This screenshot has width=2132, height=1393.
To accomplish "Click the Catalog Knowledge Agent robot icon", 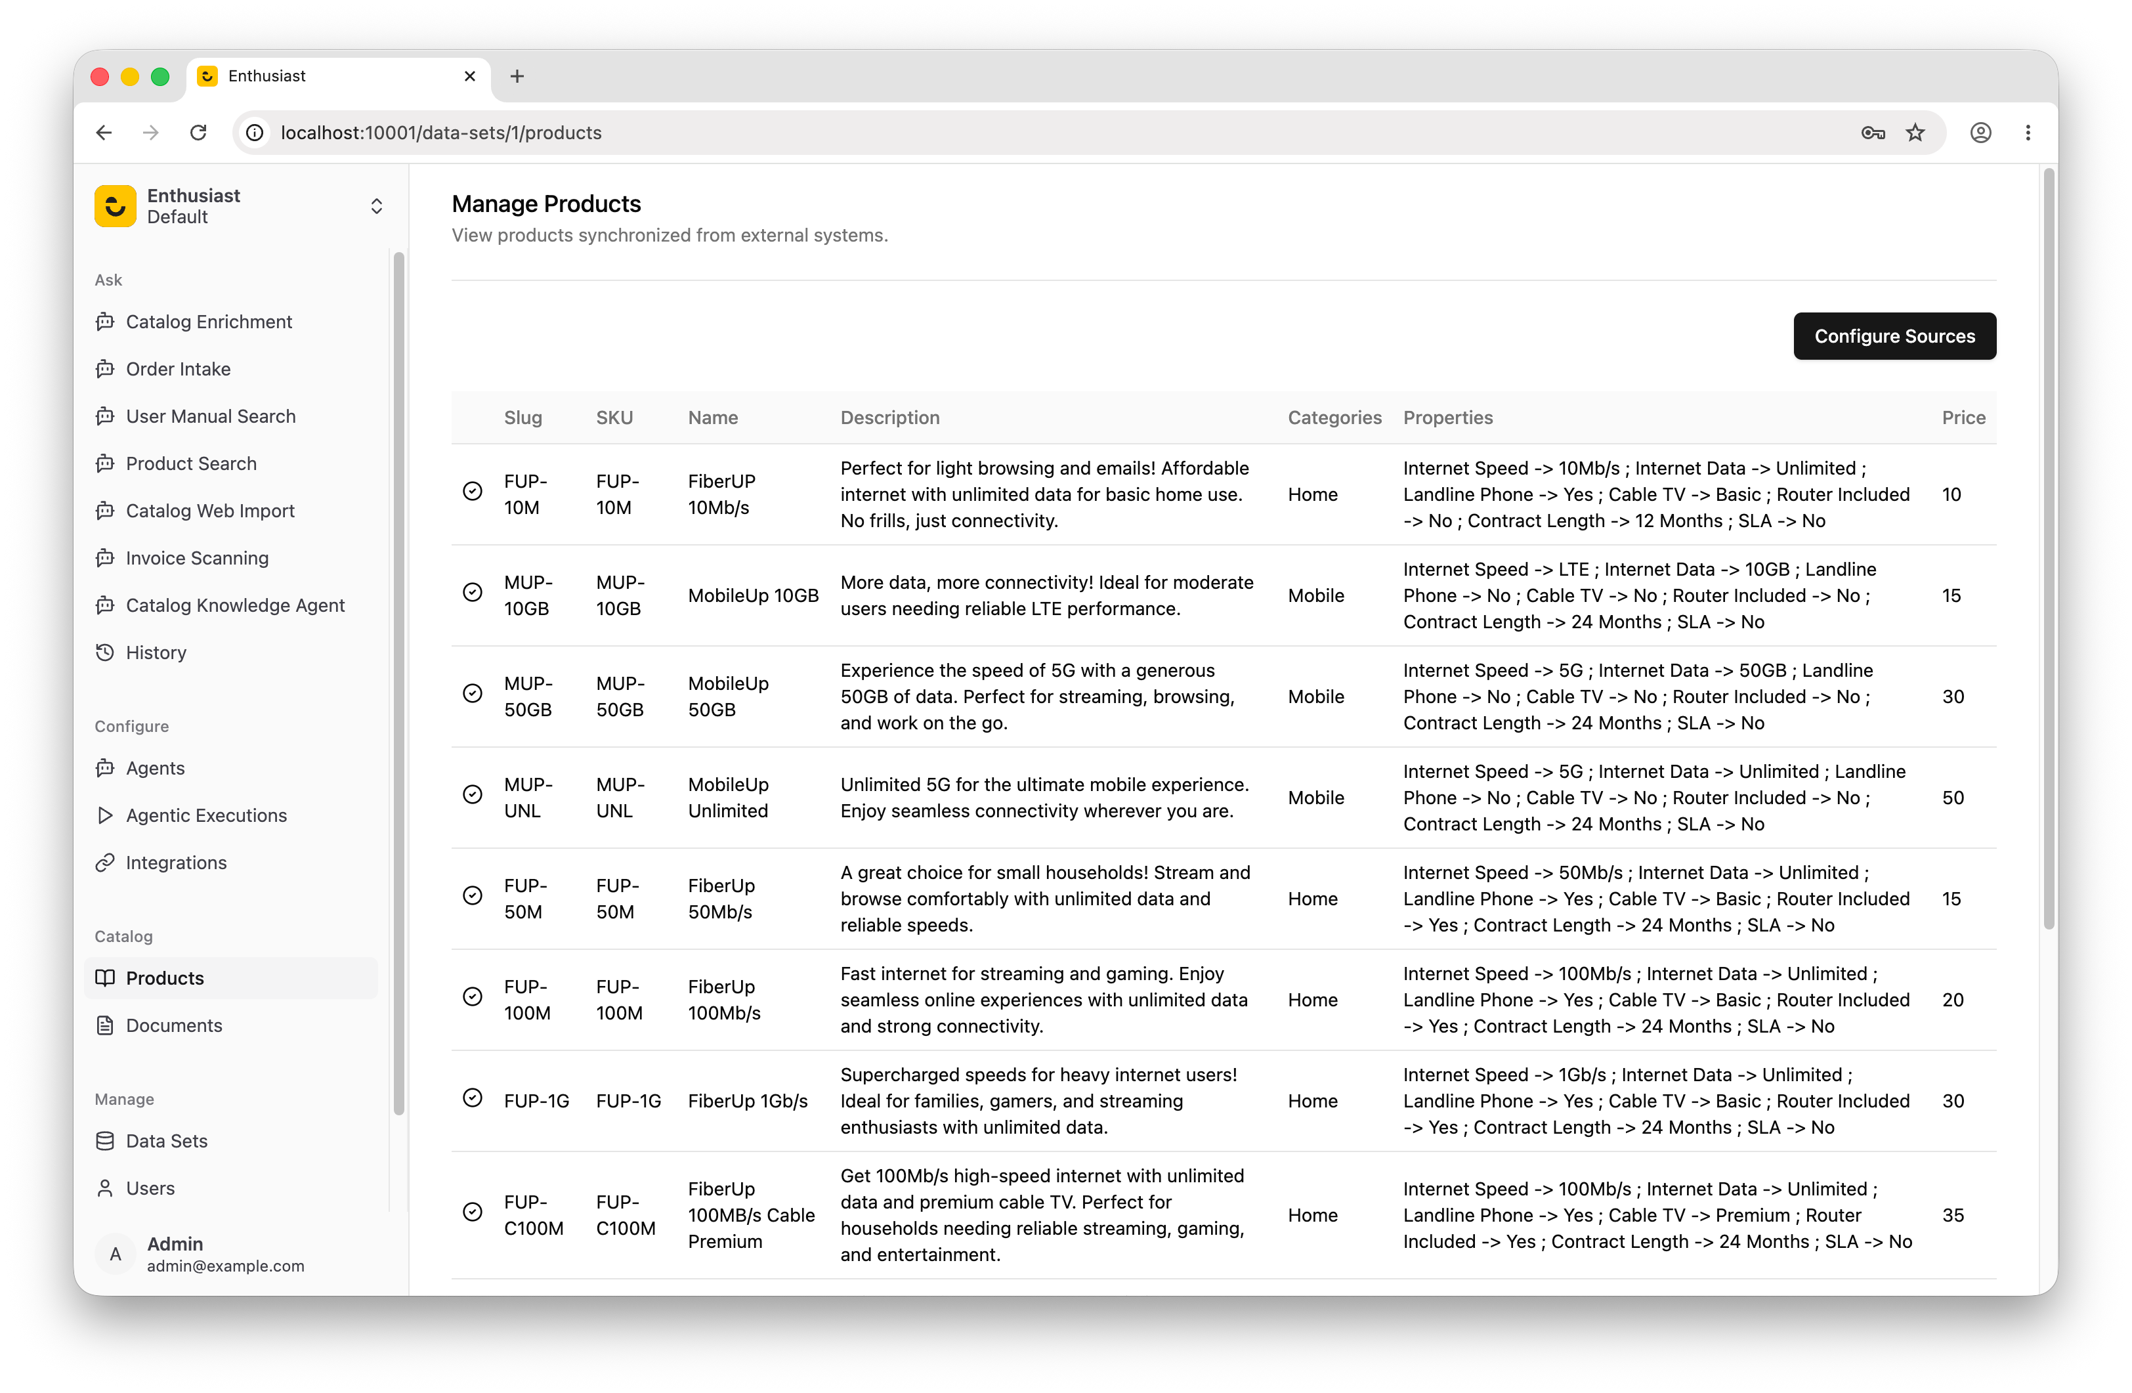I will tap(105, 605).
